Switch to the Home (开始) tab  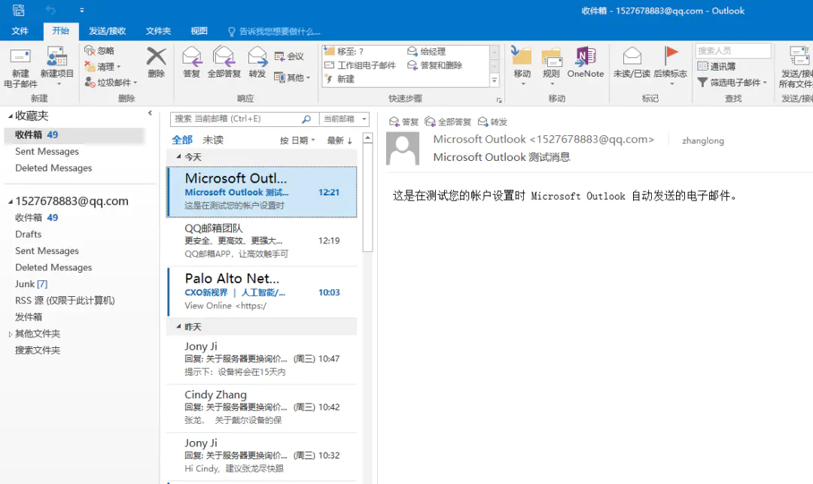click(61, 31)
